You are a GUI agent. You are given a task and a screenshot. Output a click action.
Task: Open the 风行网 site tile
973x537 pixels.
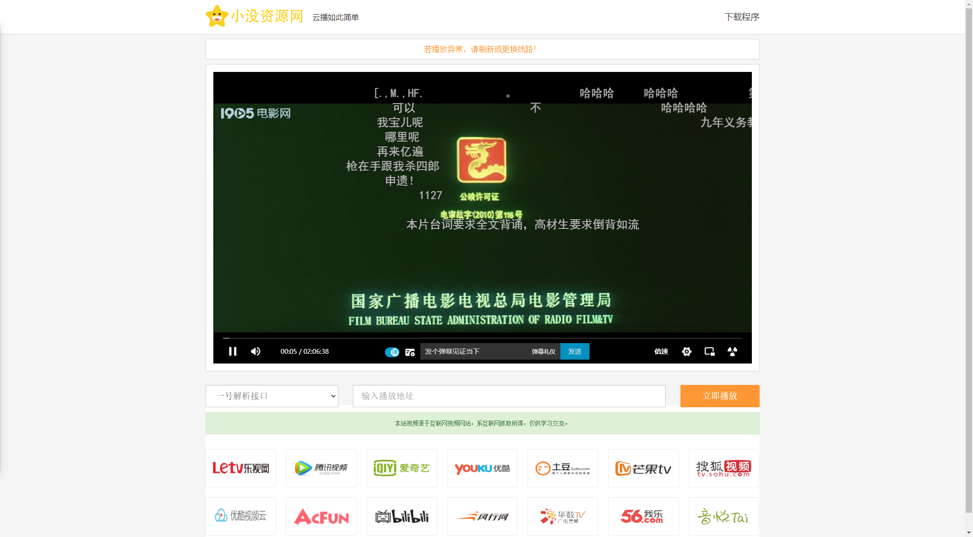pos(482,516)
